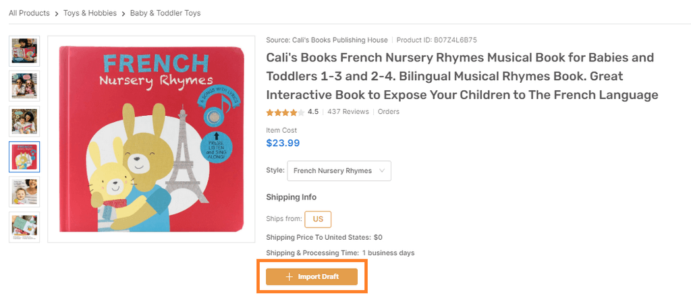Screen dimensions: 691x297
Task: Select the first product thumbnail
Action: coord(25,51)
